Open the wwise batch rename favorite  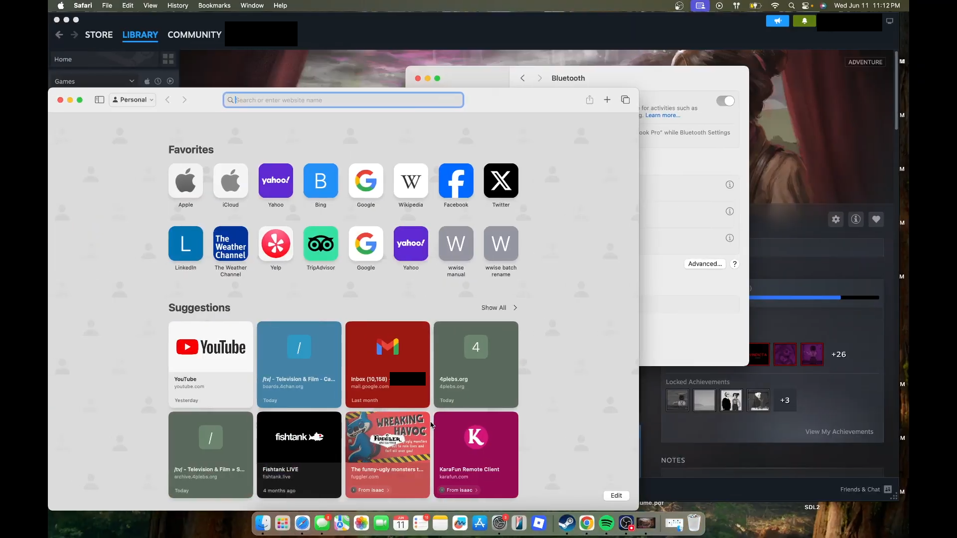[501, 244]
